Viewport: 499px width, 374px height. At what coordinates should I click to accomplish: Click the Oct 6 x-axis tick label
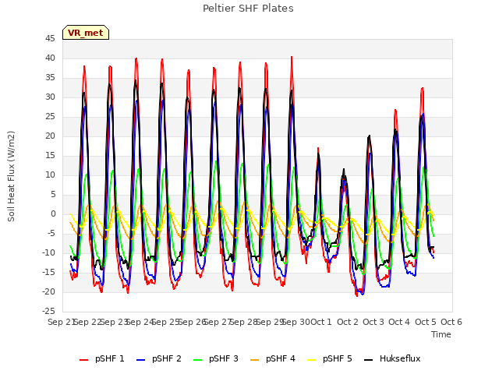tap(451, 322)
